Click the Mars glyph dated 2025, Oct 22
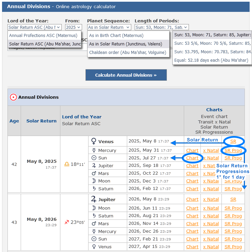252x252 pixels. click(94, 173)
